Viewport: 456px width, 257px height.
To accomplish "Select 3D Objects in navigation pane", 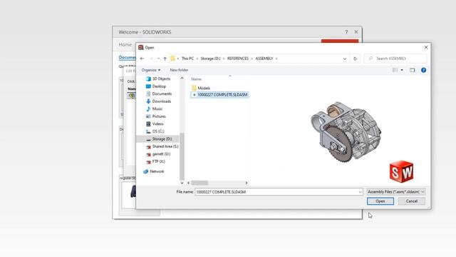I will point(158,79).
